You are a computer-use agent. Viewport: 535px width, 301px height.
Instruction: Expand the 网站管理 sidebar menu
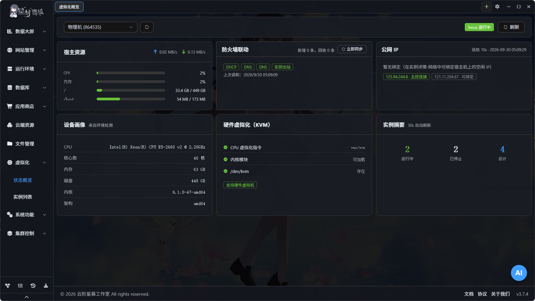(27, 50)
